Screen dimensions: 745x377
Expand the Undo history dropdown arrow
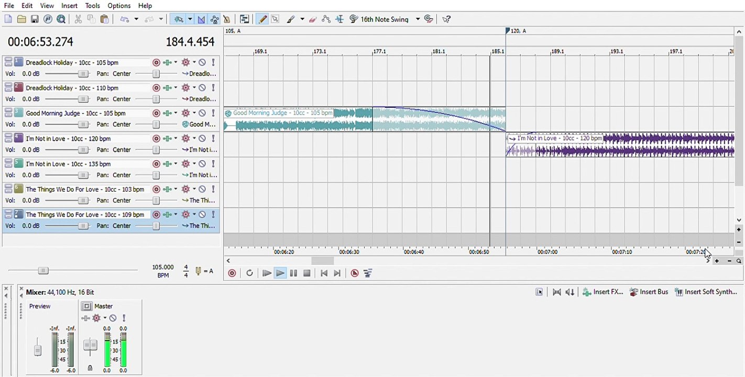click(137, 19)
